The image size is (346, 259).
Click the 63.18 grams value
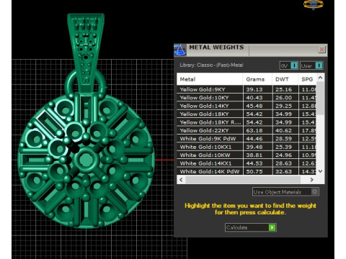[254, 130]
